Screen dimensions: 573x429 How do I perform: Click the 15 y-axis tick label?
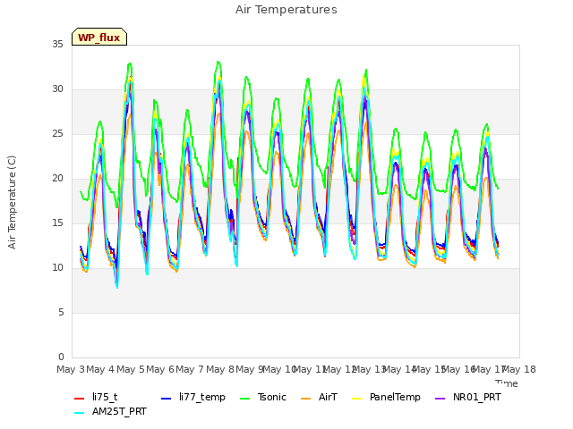[57, 223]
